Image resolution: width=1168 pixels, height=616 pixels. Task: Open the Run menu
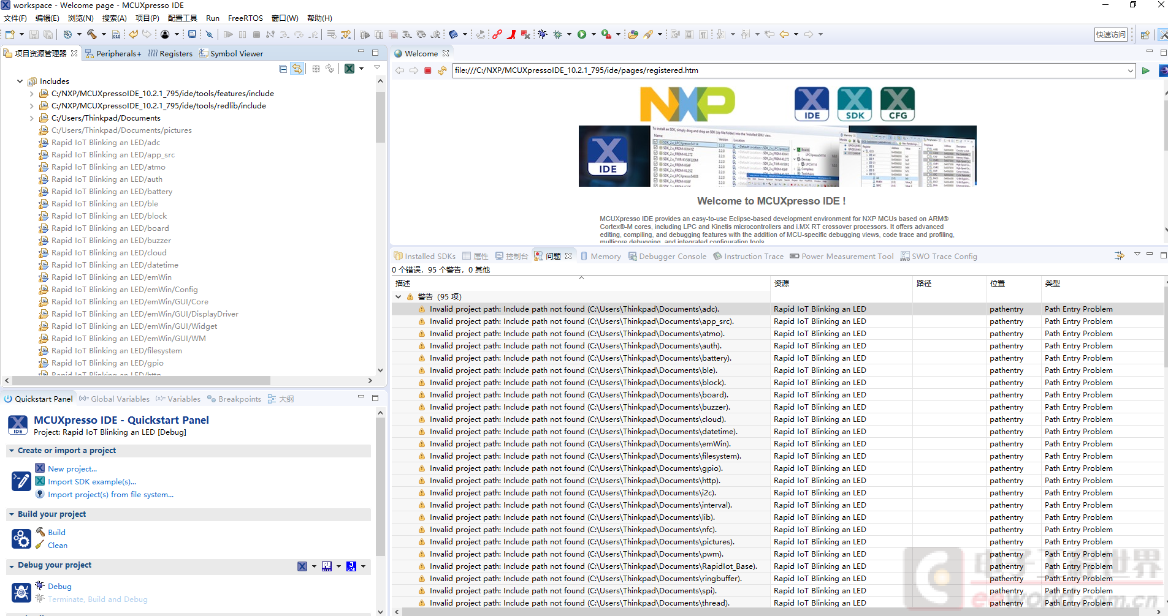tap(213, 18)
